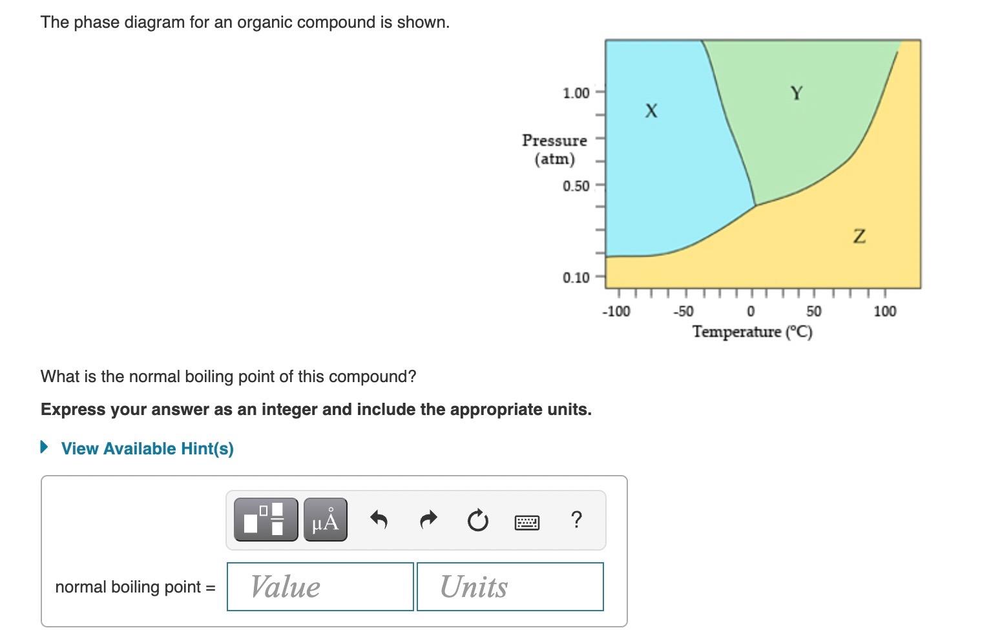The height and width of the screenshot is (639, 991).
Task: Click the Pressure (atm) axis label
Action: 554,150
